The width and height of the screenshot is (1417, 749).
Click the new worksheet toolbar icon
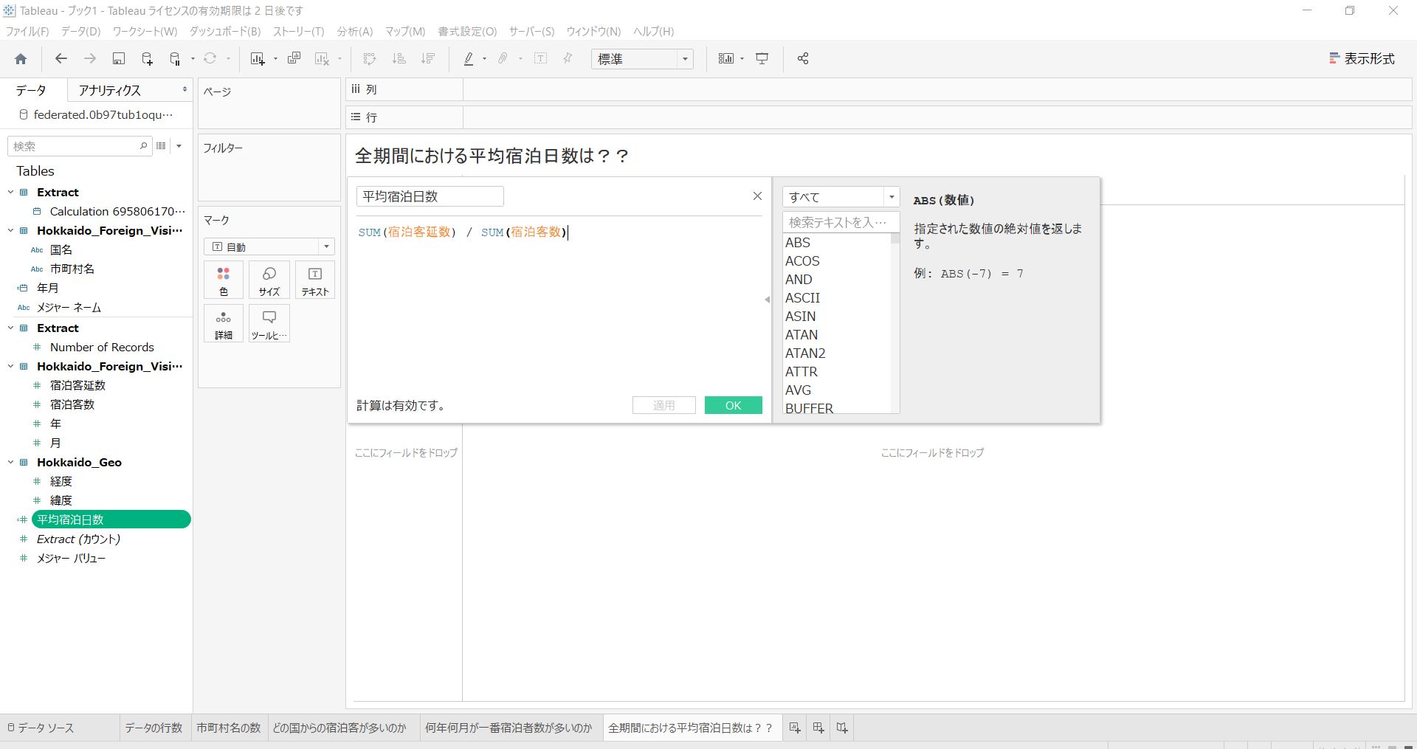pos(257,59)
